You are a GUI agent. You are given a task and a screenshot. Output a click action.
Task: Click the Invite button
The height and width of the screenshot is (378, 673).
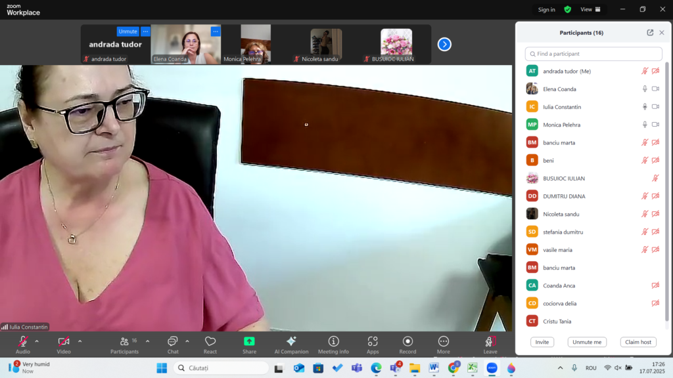click(x=542, y=342)
